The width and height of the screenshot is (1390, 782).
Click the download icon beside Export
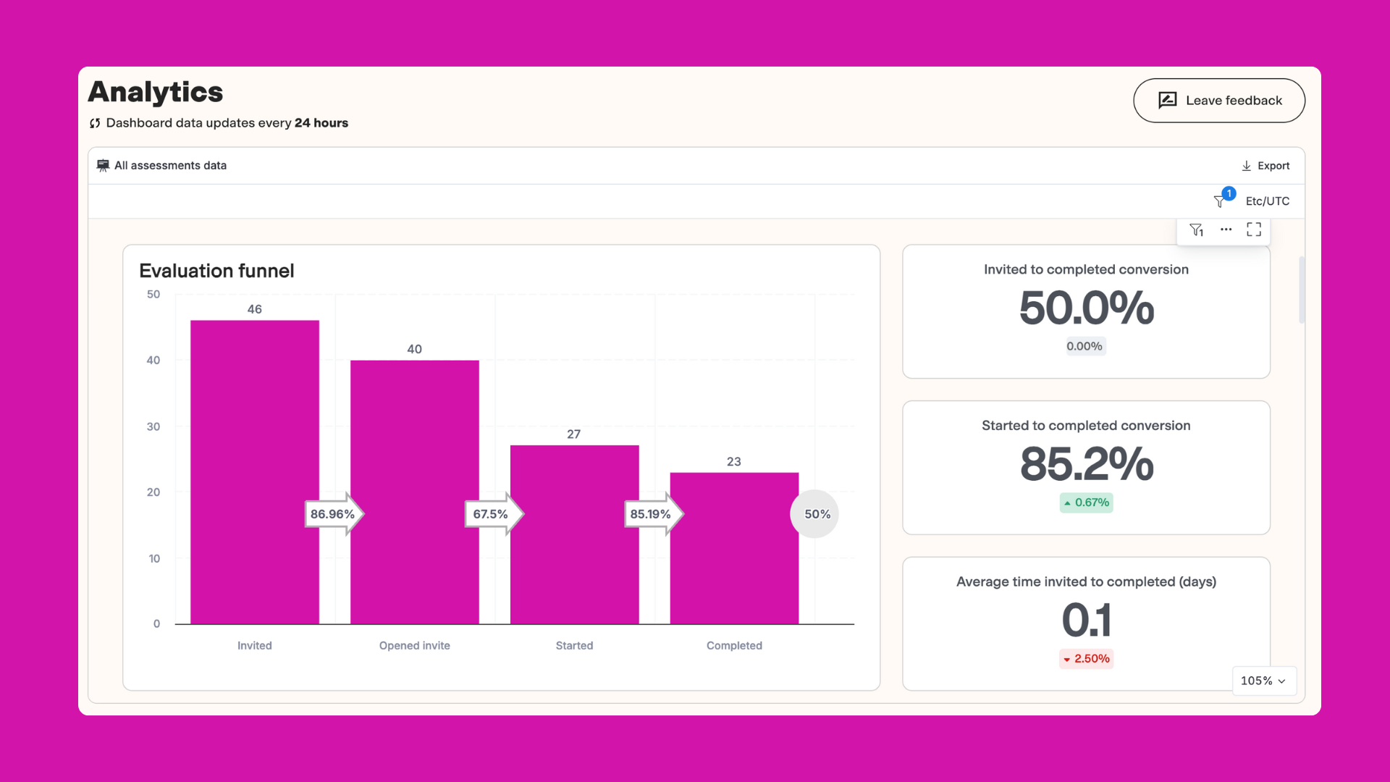point(1247,165)
